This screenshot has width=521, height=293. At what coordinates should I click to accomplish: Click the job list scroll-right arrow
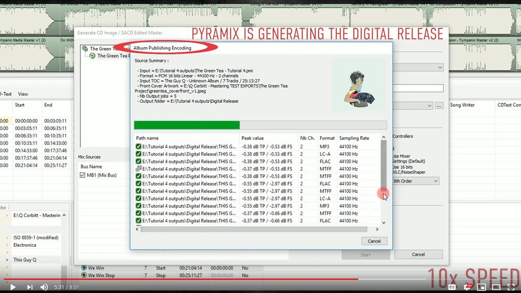pos(377,229)
